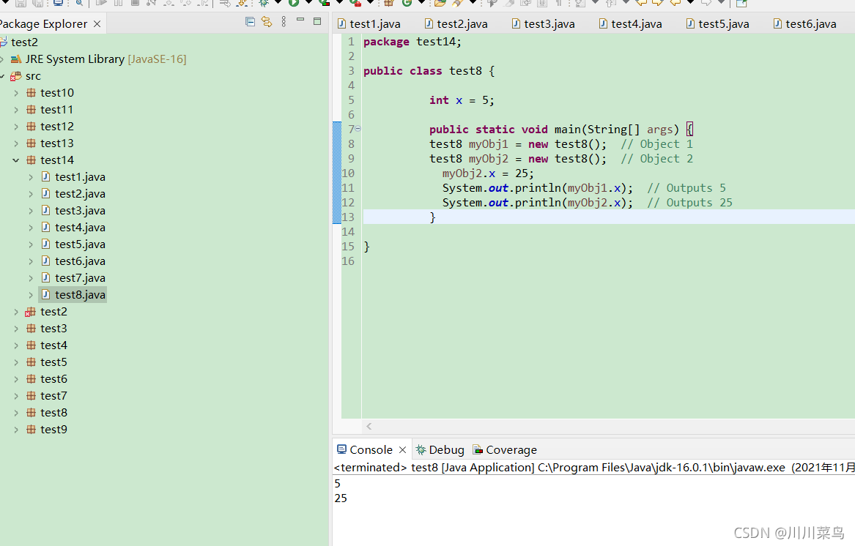This screenshot has height=546, width=855.
Task: Click the '// Outputs 25' comment
Action: pyautogui.click(x=689, y=203)
